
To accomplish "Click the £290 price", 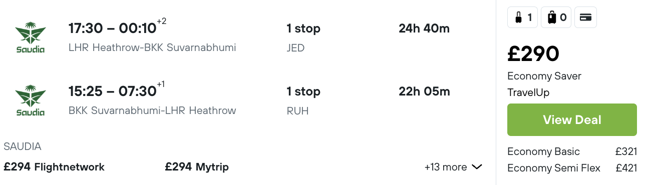I will pos(533,54).
